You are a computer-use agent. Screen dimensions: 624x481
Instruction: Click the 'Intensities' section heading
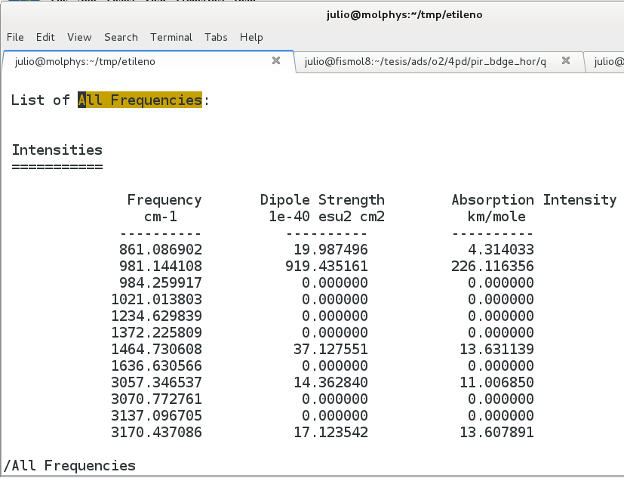tap(57, 150)
